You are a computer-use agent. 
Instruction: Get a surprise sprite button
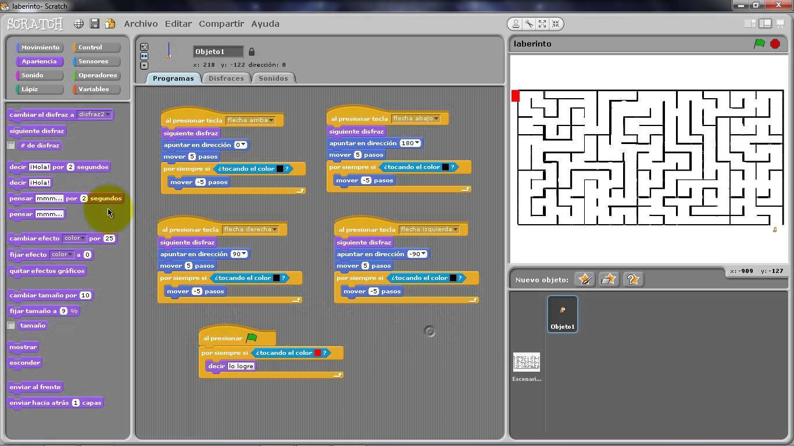[x=632, y=279]
